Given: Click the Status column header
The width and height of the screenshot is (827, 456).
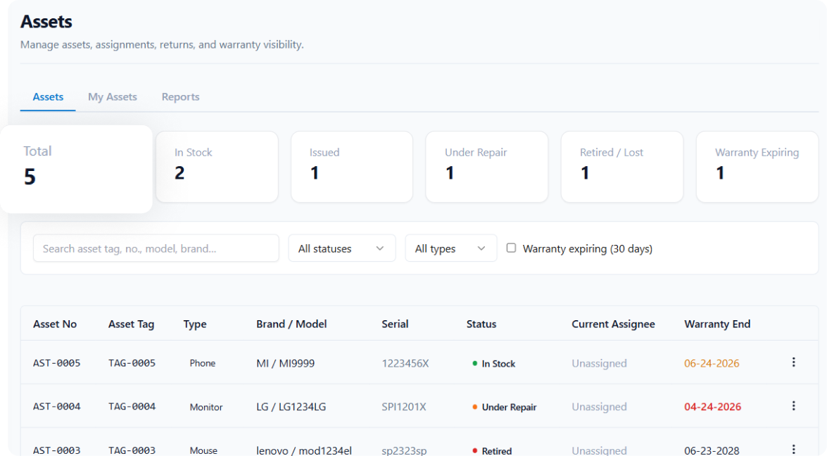Looking at the screenshot, I should coord(481,324).
